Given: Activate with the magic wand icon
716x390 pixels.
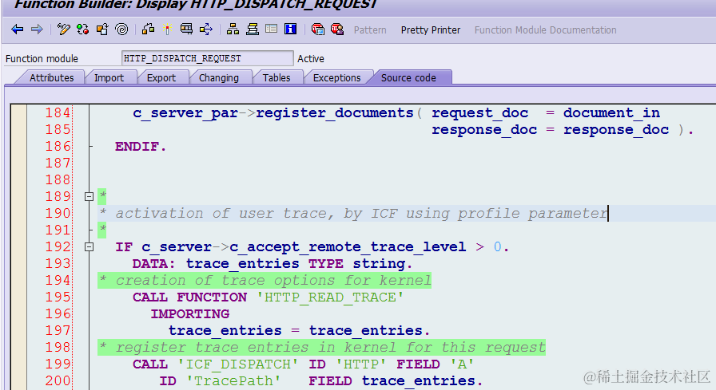Looking at the screenshot, I should pos(168,30).
